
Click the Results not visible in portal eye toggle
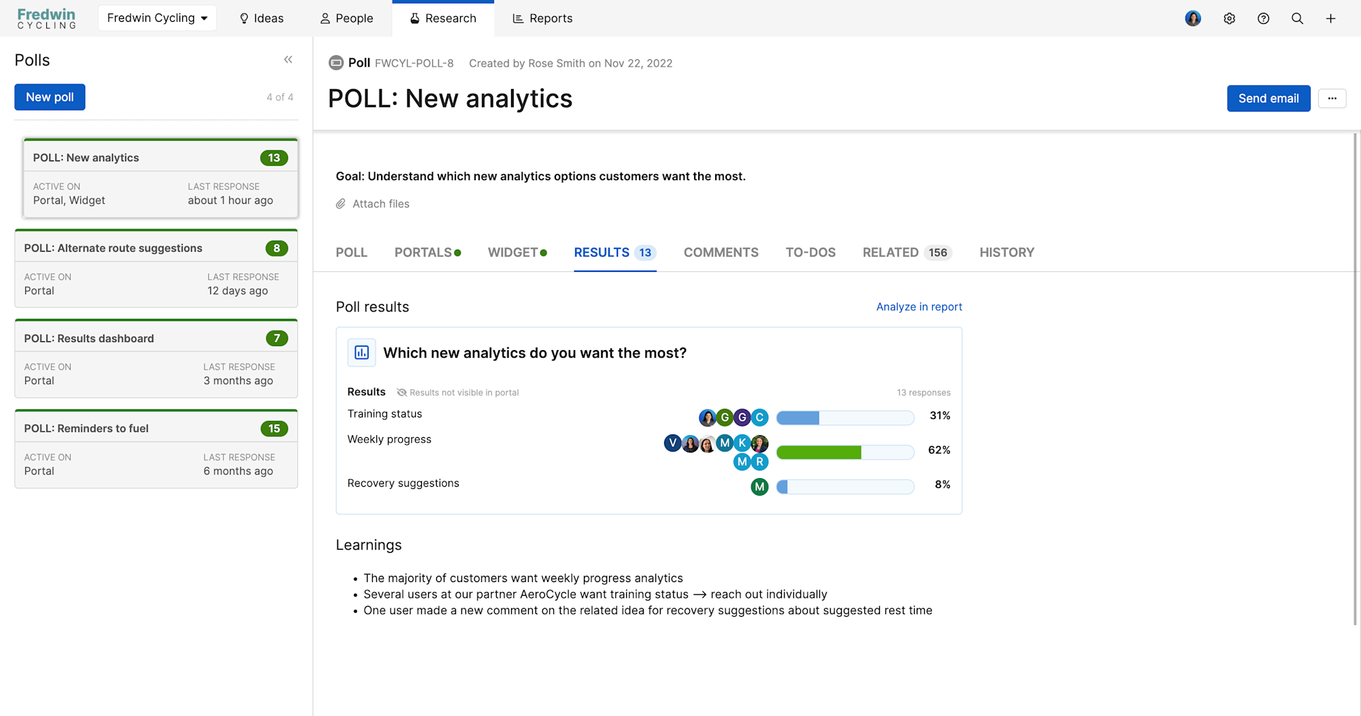coord(401,392)
